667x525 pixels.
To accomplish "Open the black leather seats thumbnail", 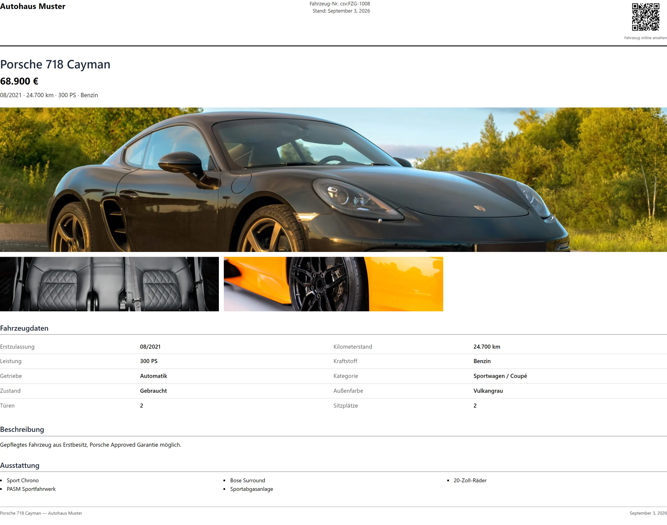I will [x=109, y=284].
